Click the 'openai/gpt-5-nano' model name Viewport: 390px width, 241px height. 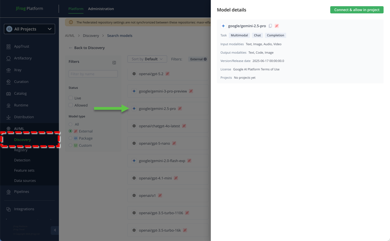click(x=154, y=143)
